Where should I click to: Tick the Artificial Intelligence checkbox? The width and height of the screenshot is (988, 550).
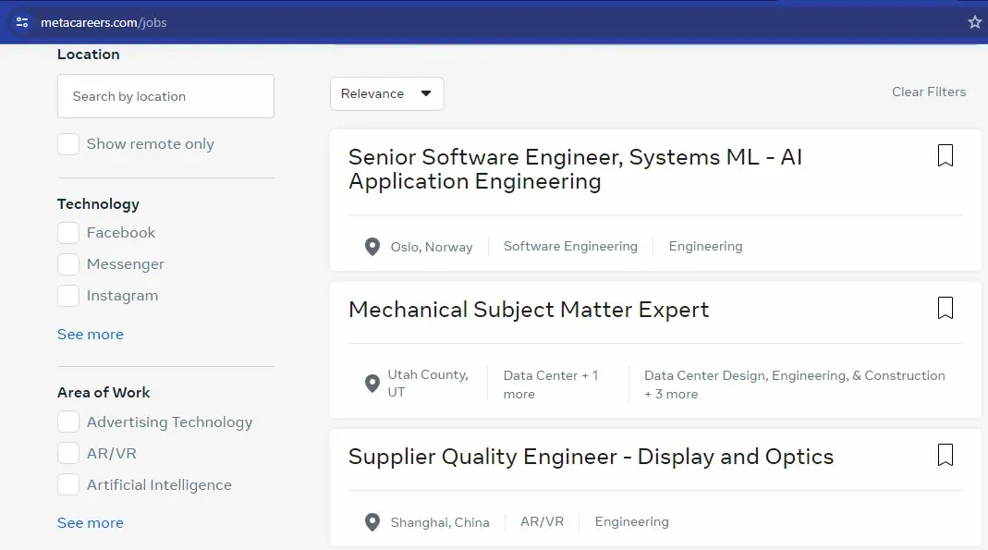[68, 485]
